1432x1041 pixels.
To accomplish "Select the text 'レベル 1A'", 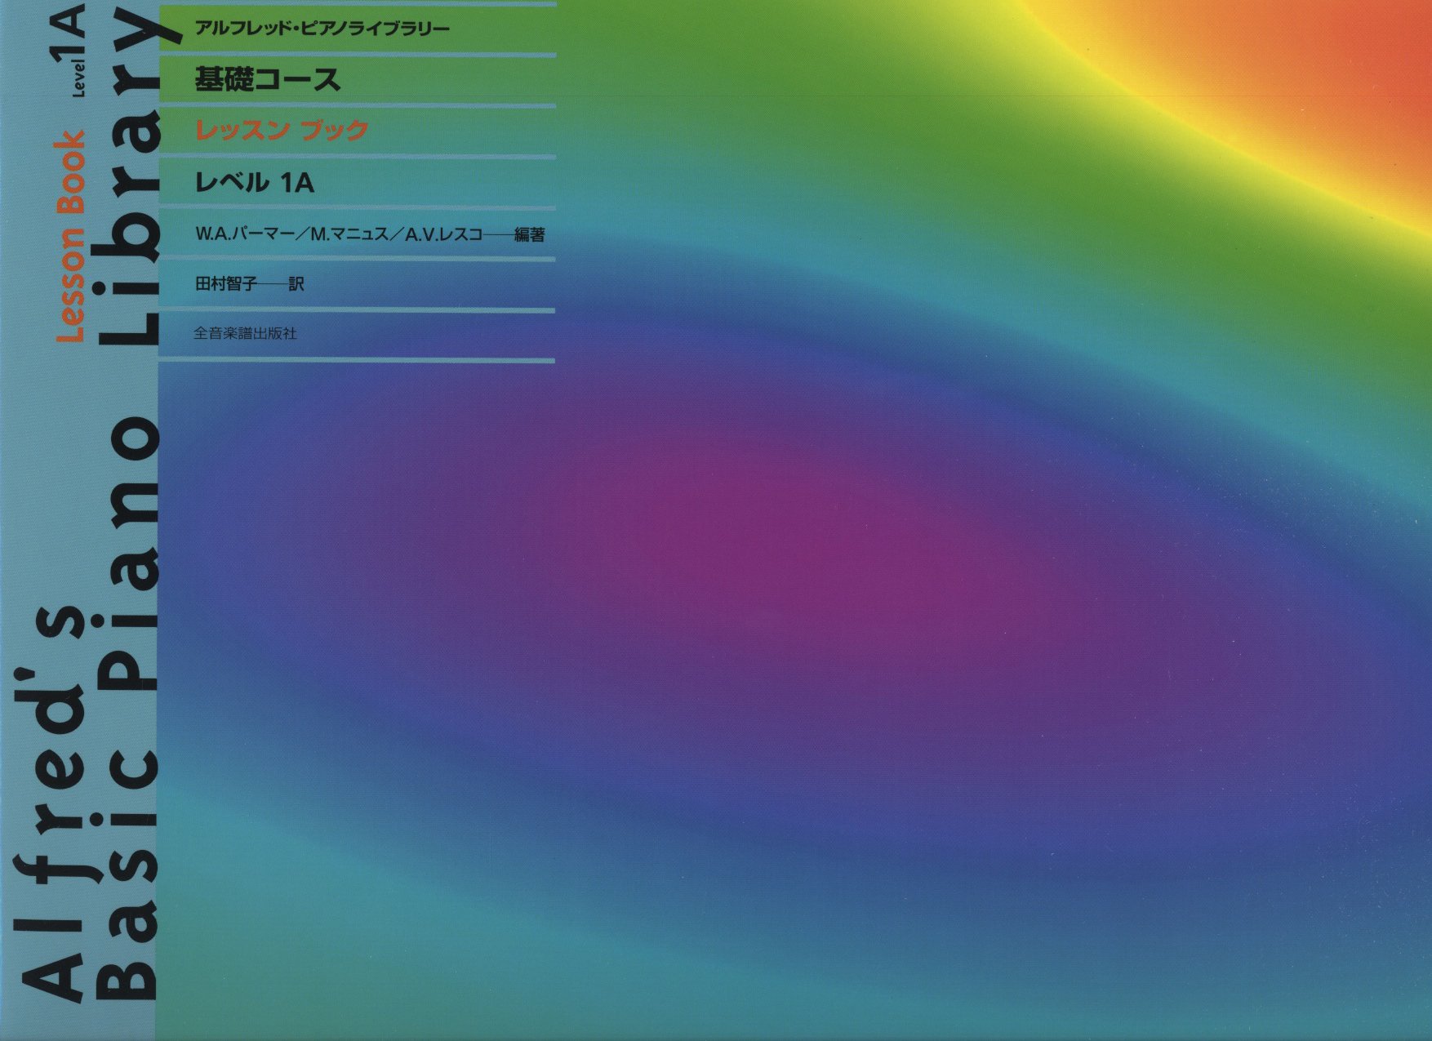I will (254, 182).
